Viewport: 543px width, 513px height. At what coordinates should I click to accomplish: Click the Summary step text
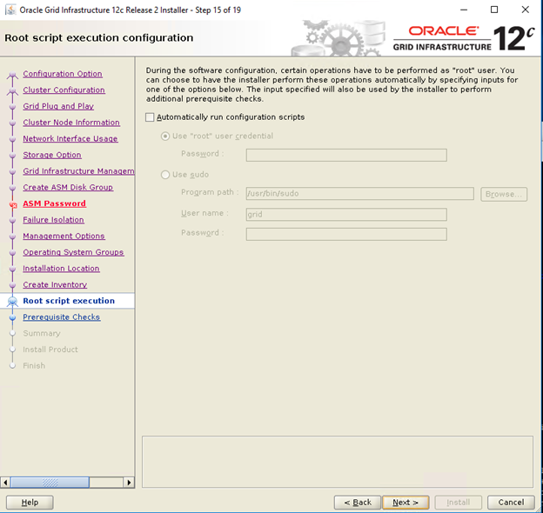[42, 334]
